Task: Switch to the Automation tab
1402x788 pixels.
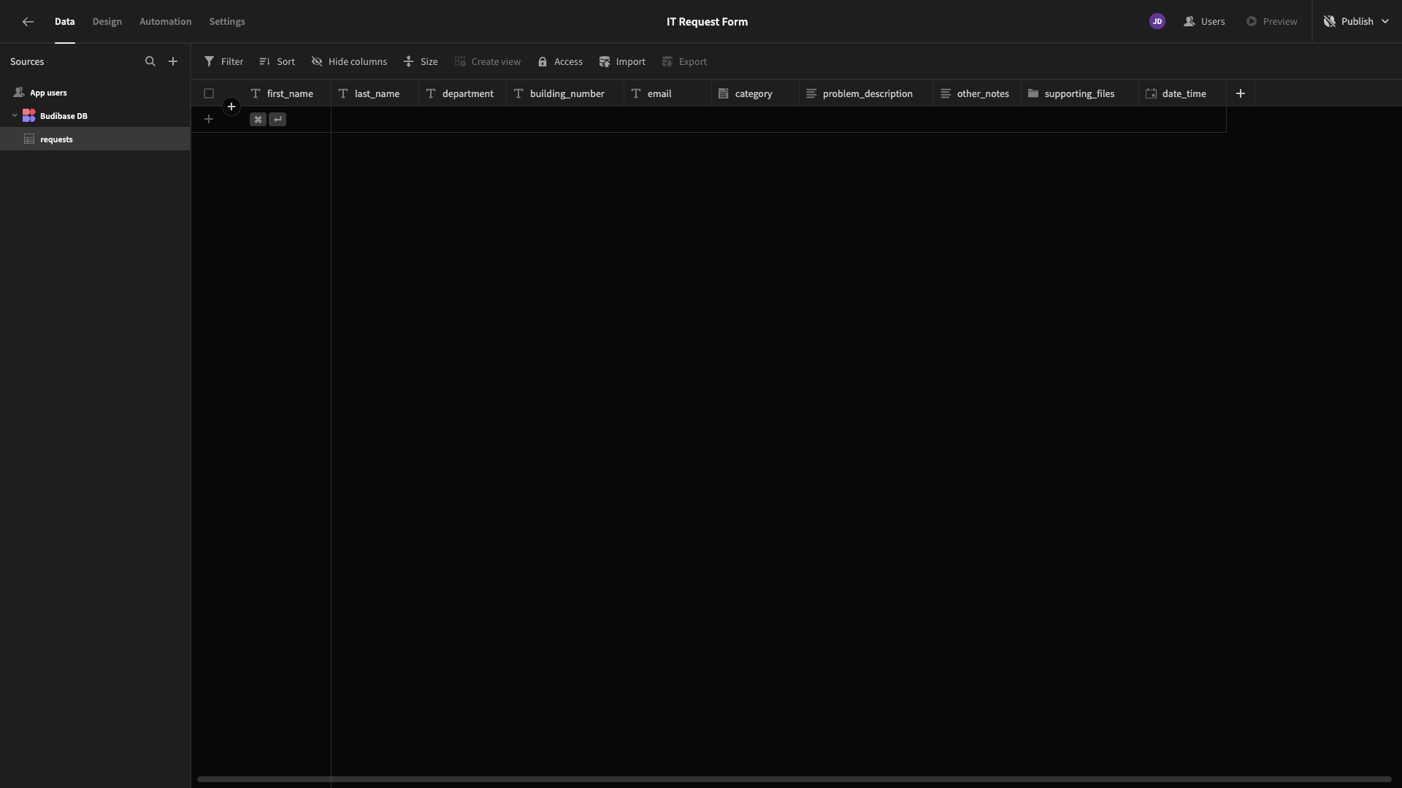Action: [x=165, y=22]
